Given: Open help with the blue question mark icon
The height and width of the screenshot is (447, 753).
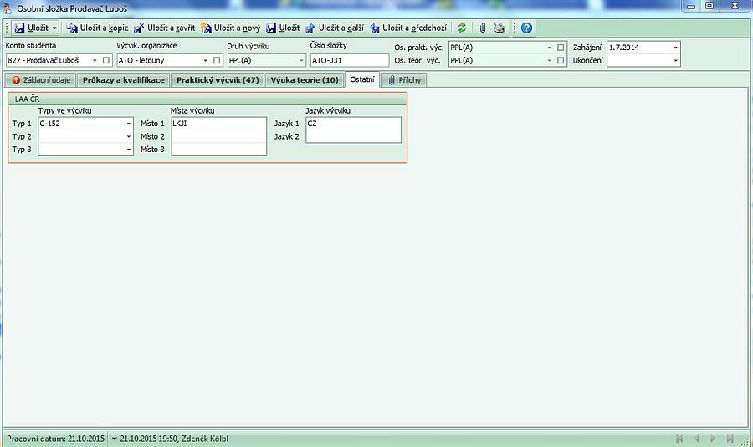Looking at the screenshot, I should click(526, 28).
